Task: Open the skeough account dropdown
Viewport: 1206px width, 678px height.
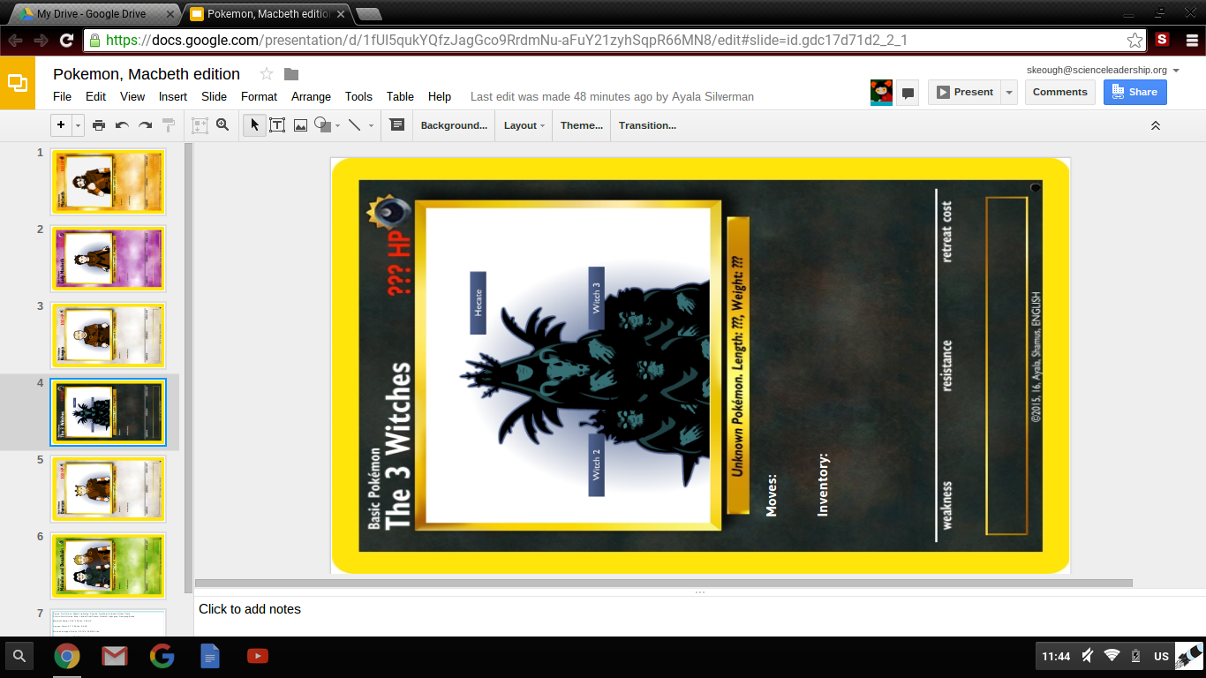Action: [1103, 70]
